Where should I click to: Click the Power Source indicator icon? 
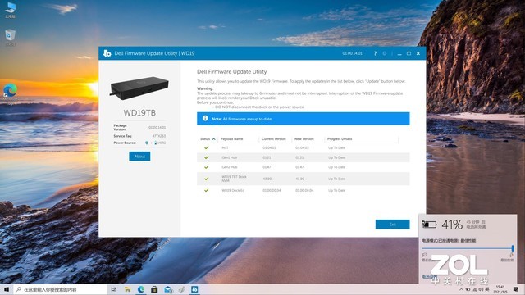click(x=147, y=143)
